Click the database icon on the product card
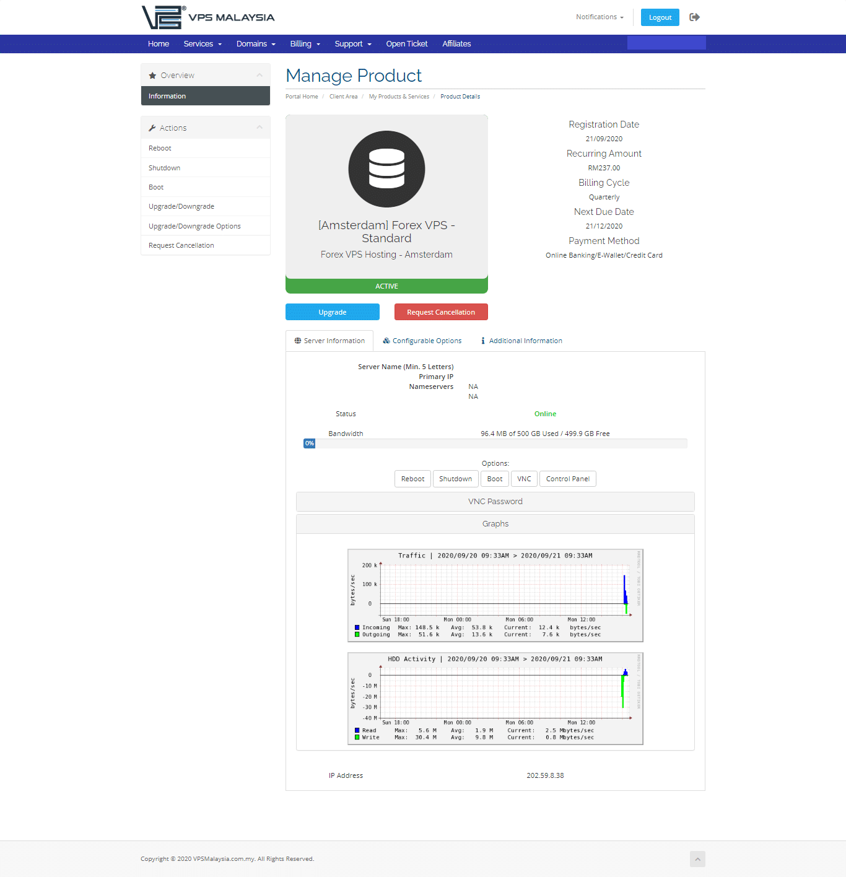Image resolution: width=846 pixels, height=877 pixels. pyautogui.click(x=386, y=169)
